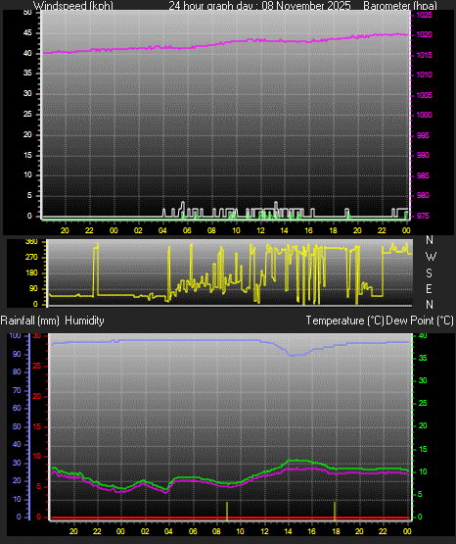This screenshot has height=544, width=456.
Task: Pick the 35 value on windspeed axis
Action: 27,73
